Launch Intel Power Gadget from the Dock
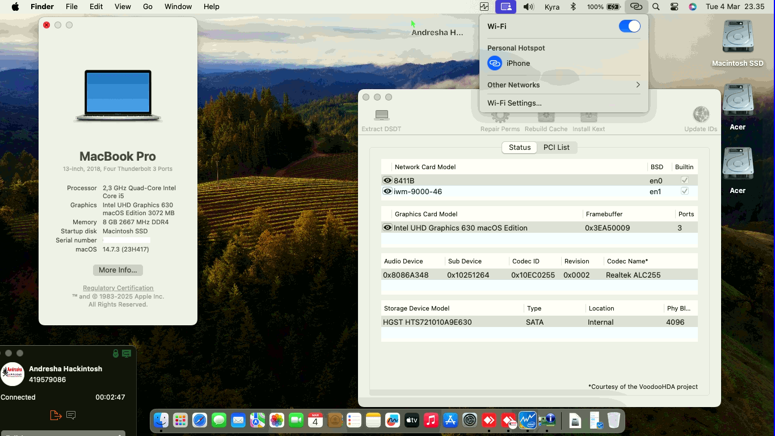775x436 pixels. pos(529,420)
